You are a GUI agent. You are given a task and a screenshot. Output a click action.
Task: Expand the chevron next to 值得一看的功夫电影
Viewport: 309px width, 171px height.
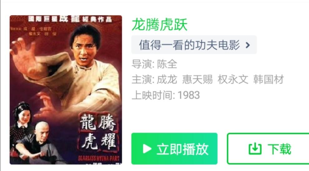(248, 45)
